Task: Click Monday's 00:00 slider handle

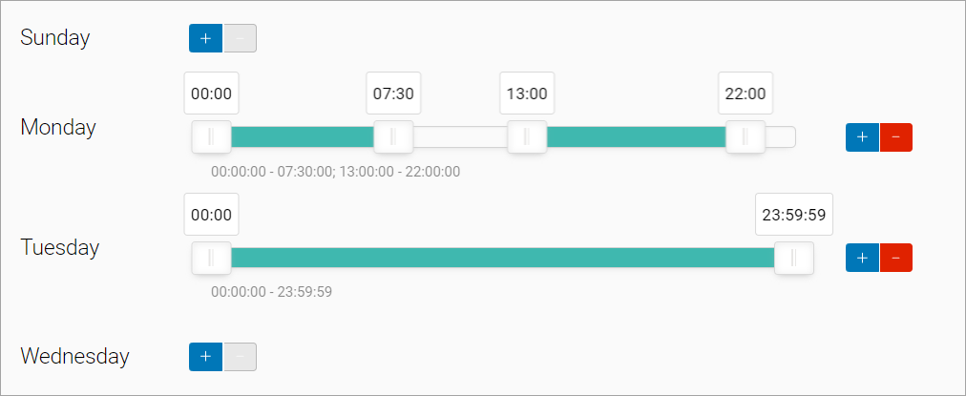Action: click(211, 137)
